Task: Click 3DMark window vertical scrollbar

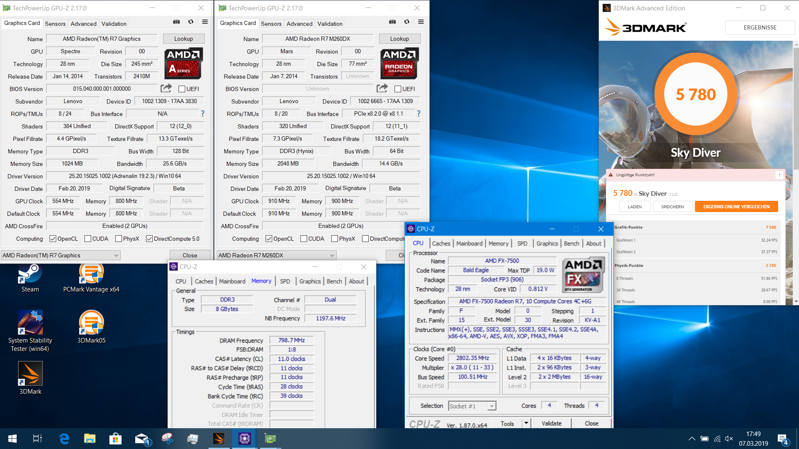Action: click(796, 108)
